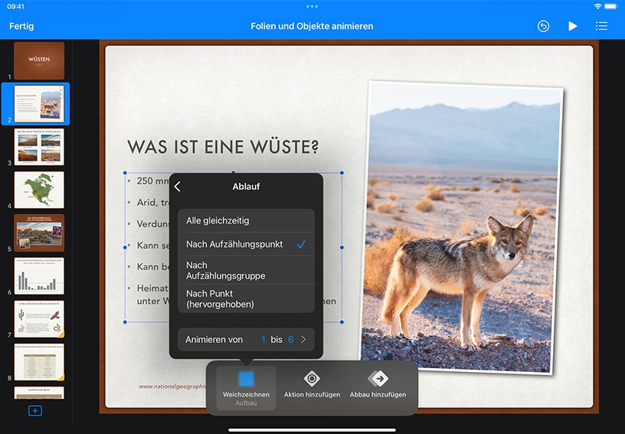This screenshot has width=625, height=434.
Task: Open slide 1 Wüsten thumbnail
Action: [x=39, y=61]
